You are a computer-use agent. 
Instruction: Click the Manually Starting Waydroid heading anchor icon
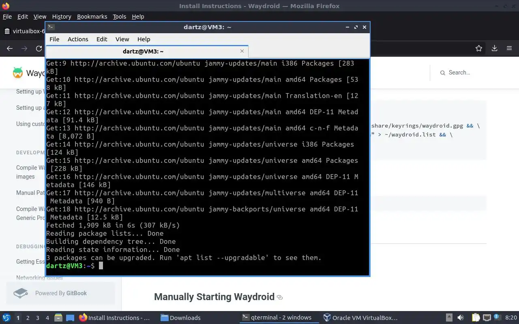point(280,297)
